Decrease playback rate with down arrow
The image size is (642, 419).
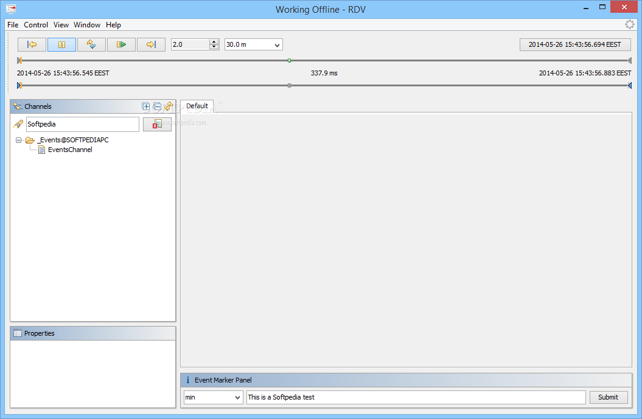coord(214,47)
